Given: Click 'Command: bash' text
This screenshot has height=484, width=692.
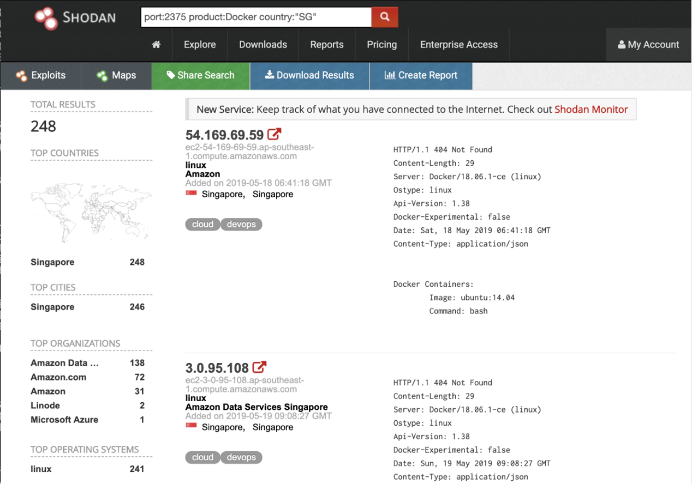Looking at the screenshot, I should pos(458,311).
